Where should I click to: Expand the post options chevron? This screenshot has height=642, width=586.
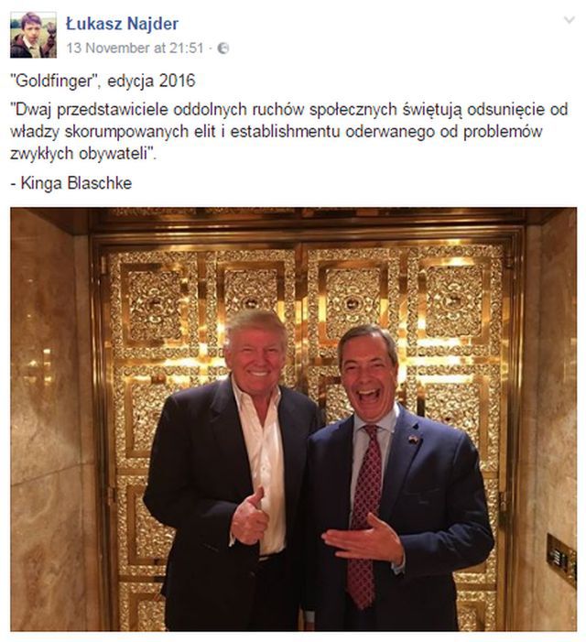click(570, 19)
